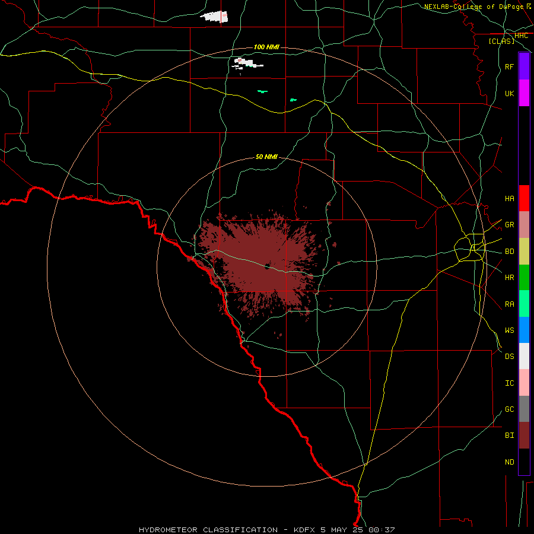The image size is (534, 534).
Task: Click the BD legend label
Action: tap(509, 252)
